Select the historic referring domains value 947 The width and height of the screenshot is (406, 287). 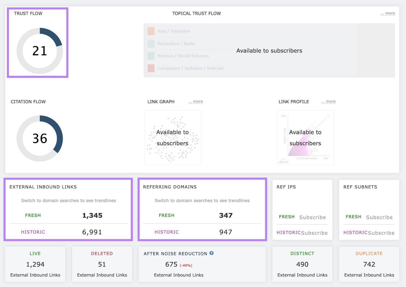[x=226, y=232]
